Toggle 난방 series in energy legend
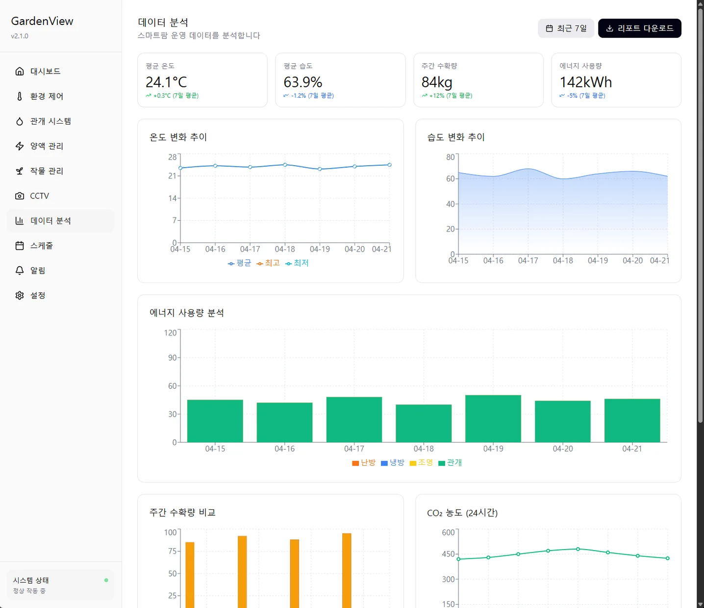The height and width of the screenshot is (608, 704). (364, 463)
